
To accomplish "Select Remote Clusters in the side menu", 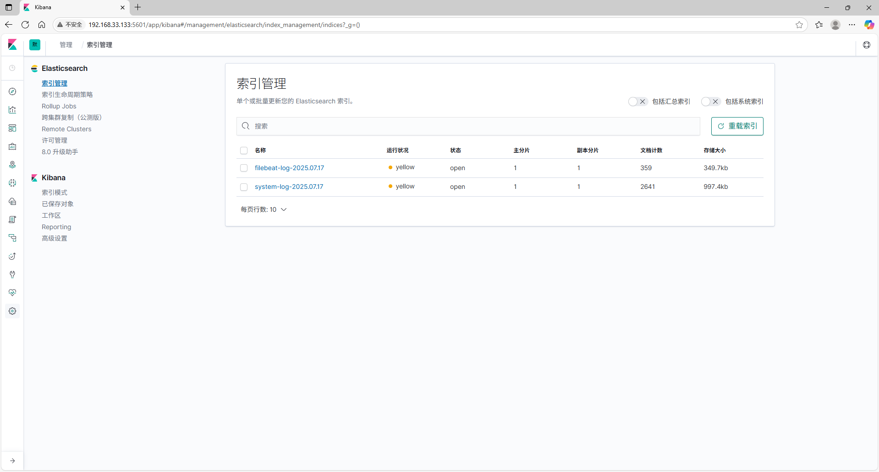I will (x=66, y=129).
